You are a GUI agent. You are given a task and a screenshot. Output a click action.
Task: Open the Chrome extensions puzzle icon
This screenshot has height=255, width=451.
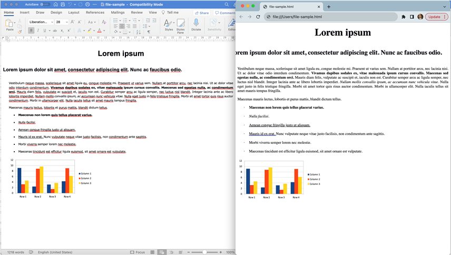coord(403,17)
